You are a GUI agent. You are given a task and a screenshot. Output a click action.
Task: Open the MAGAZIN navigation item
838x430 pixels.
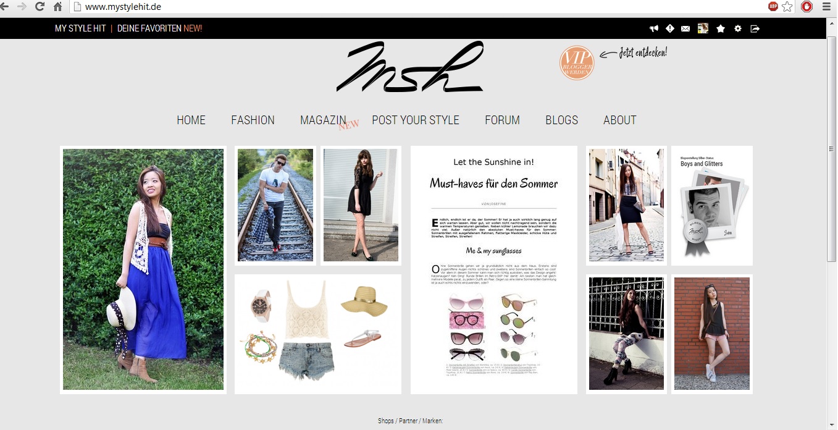point(323,120)
